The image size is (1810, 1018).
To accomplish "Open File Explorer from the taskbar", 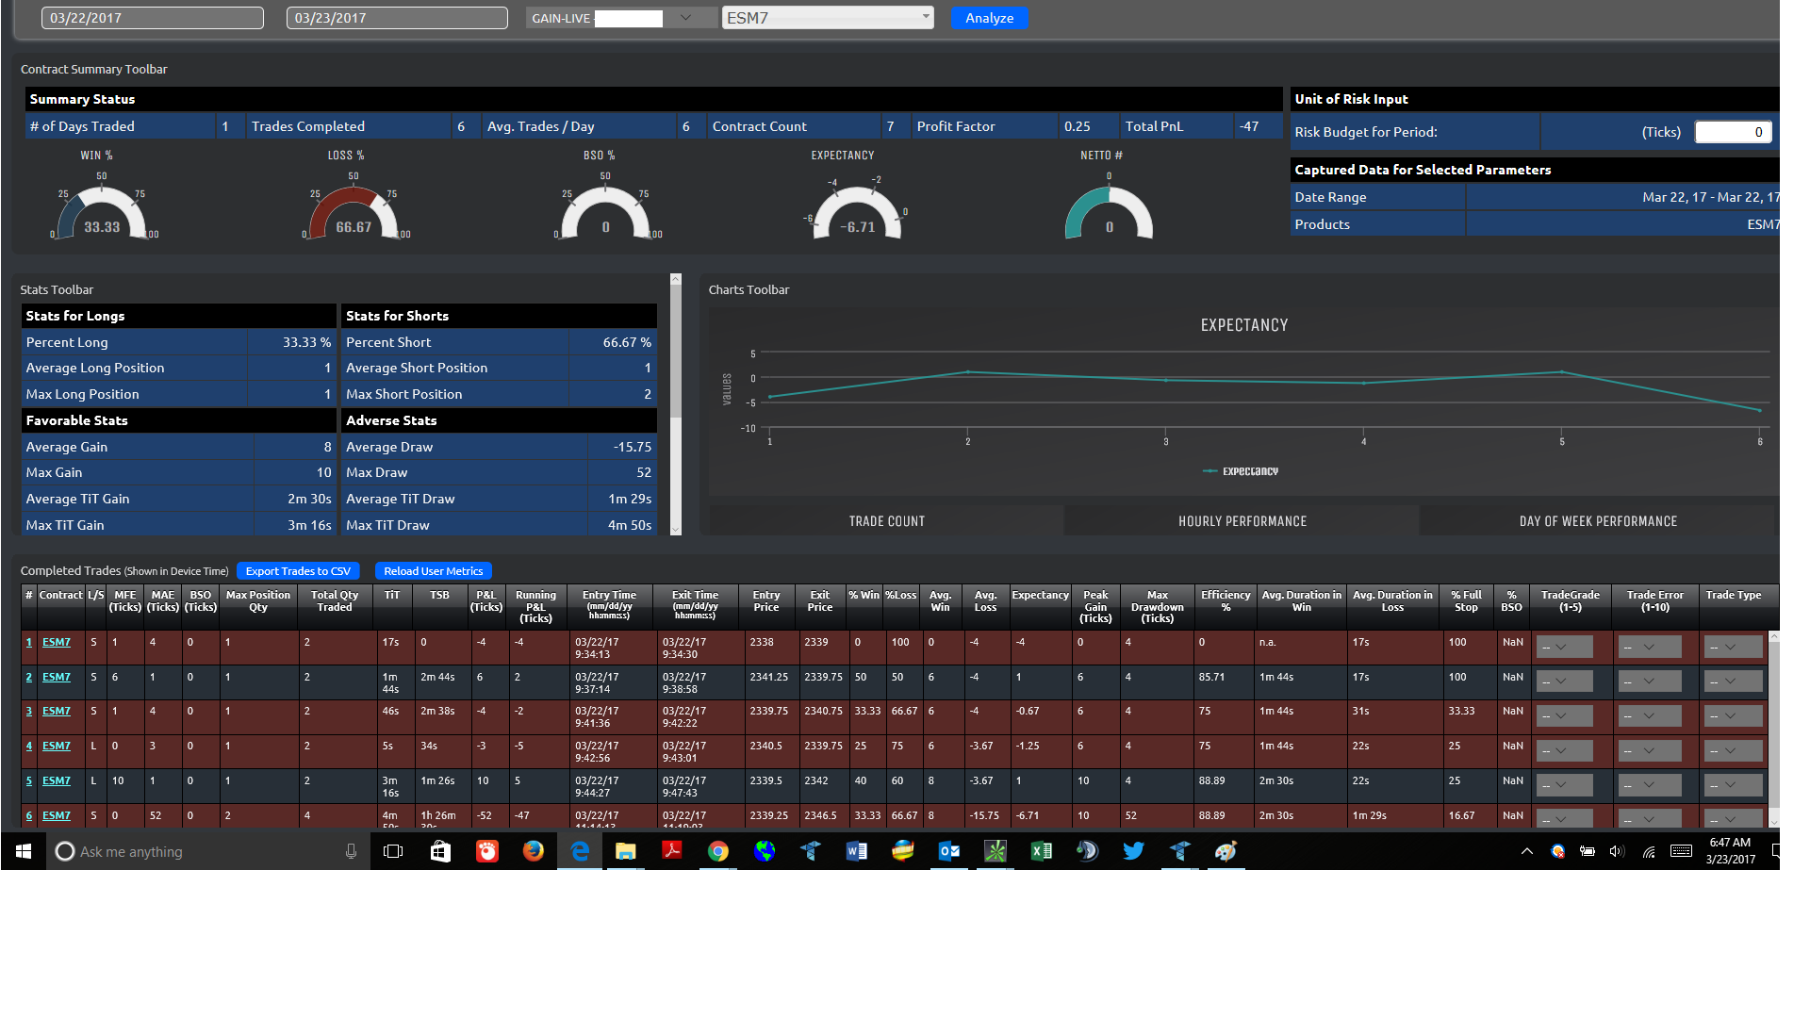I will 625,851.
